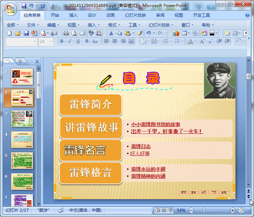Switch to the outline pane tab
This screenshot has width=254, height=217.
pos(20,62)
